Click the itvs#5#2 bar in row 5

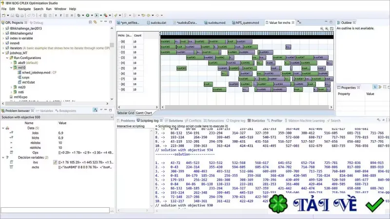[181, 68]
